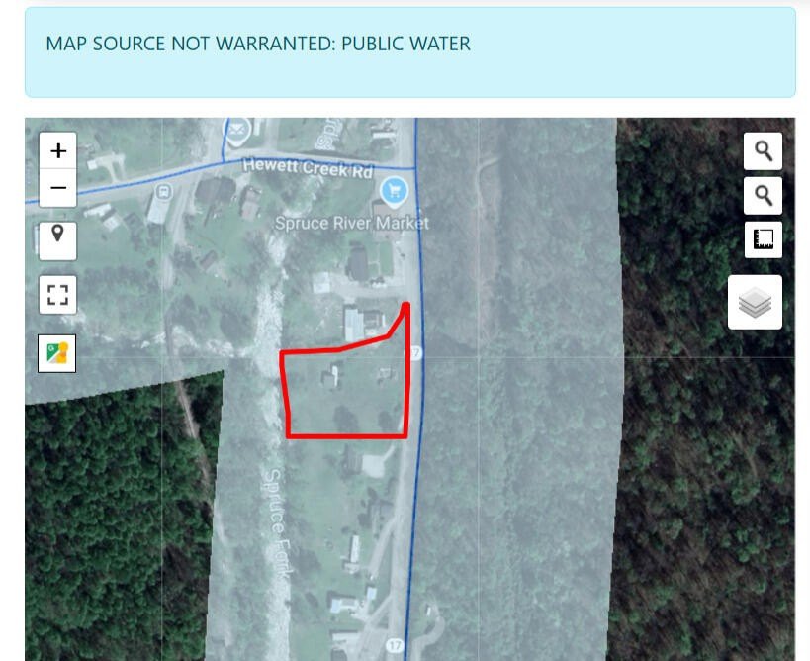Open the Google Maps icon button
Image resolution: width=810 pixels, height=661 pixels.
tap(56, 353)
